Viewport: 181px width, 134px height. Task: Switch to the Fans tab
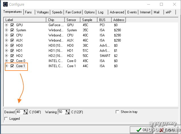(28, 12)
